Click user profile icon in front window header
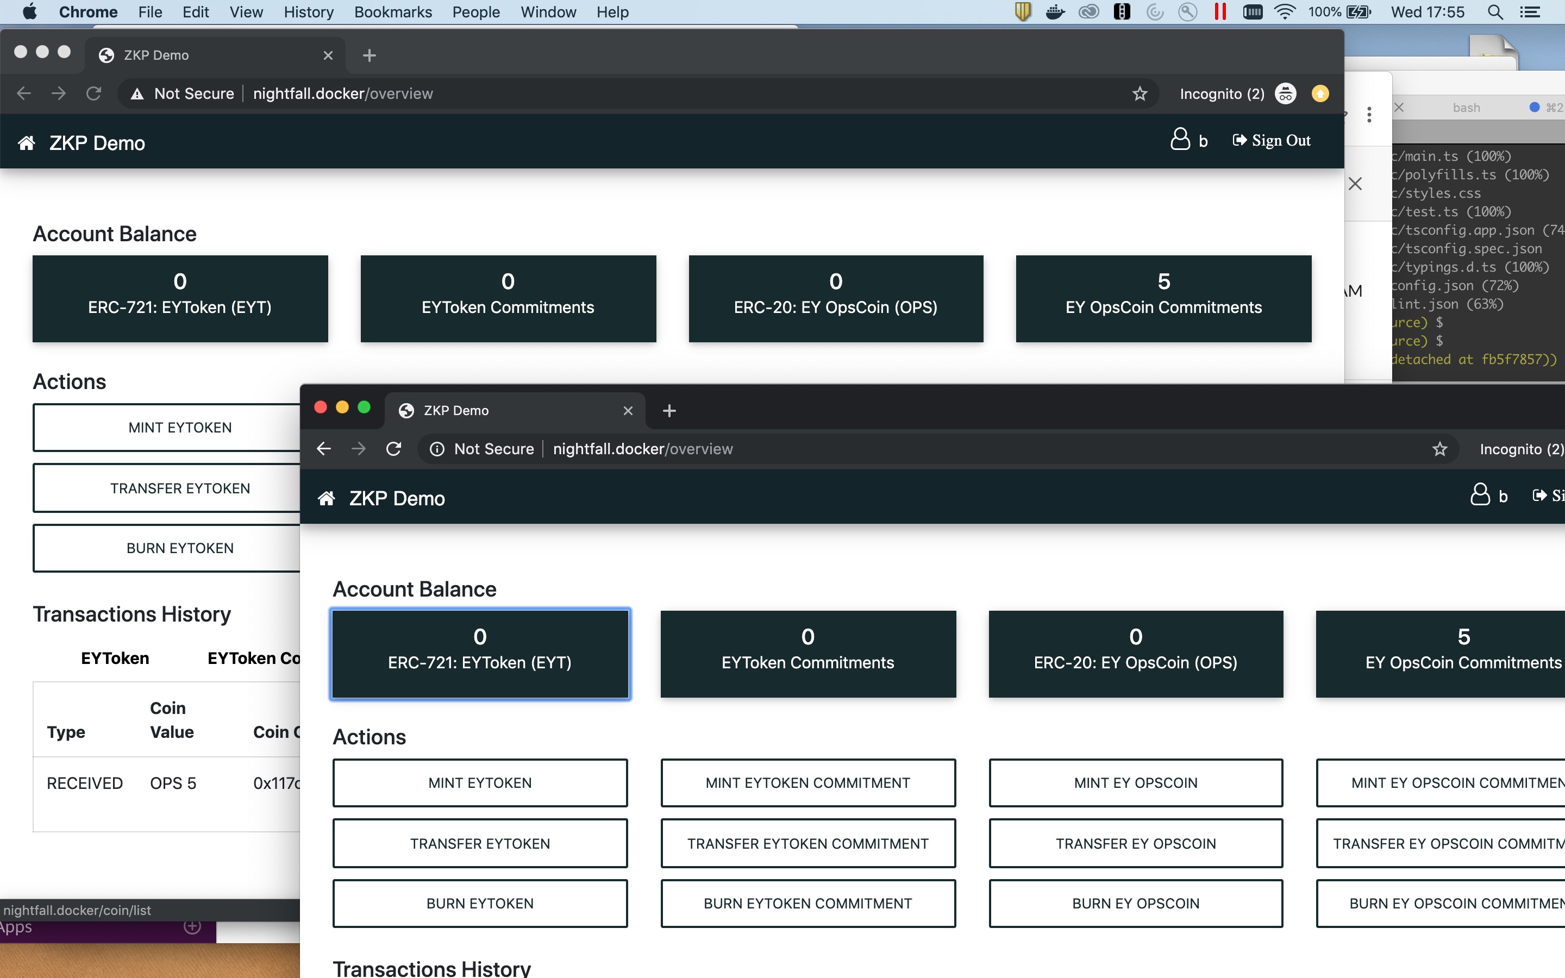 coord(1480,495)
